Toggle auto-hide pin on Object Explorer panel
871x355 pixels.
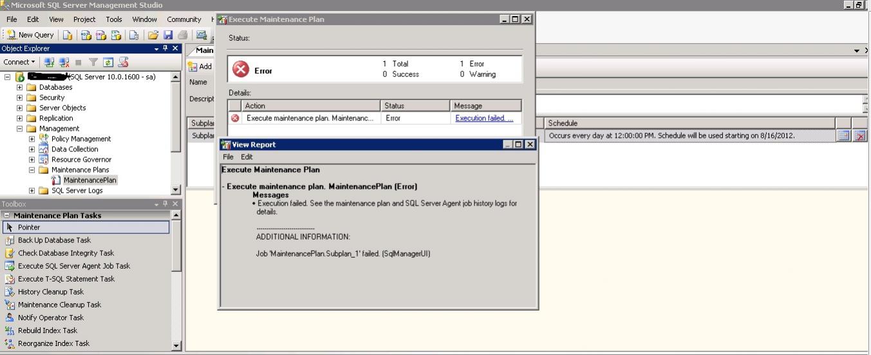(x=165, y=48)
